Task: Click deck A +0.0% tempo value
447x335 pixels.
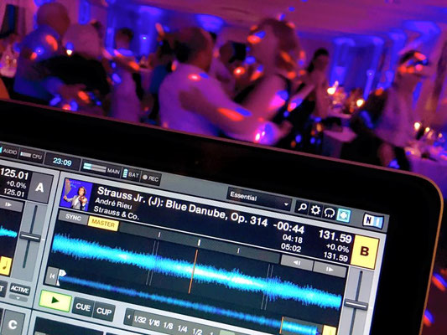Action: point(17,184)
